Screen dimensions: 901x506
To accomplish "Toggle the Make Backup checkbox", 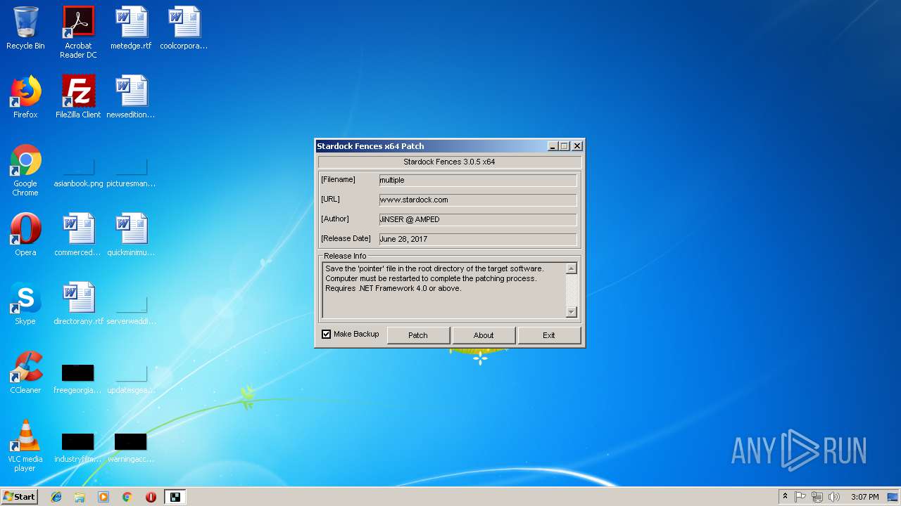I will tap(326, 335).
